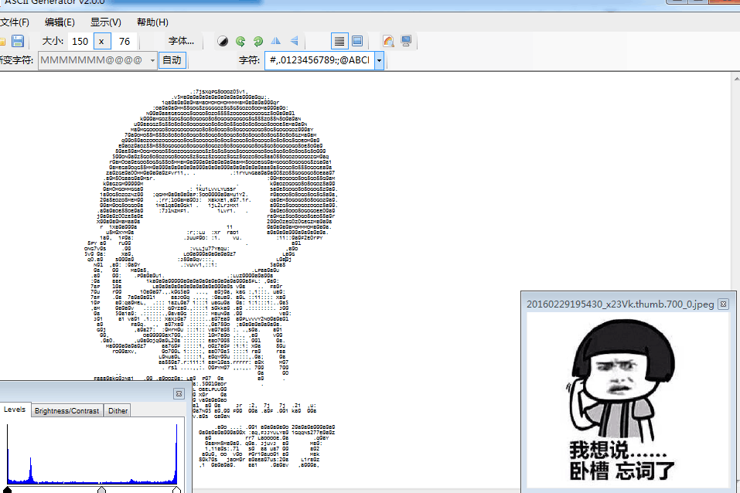Open the 字符 dropdown arrow
740x493 pixels.
[379, 60]
